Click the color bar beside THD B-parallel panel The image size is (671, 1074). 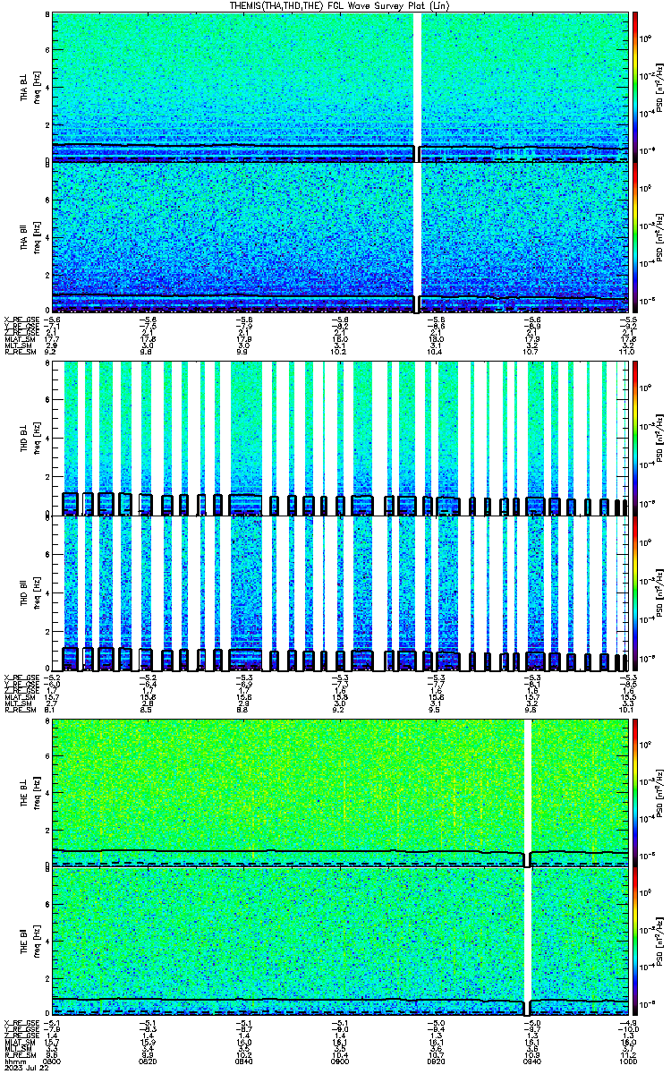point(635,594)
